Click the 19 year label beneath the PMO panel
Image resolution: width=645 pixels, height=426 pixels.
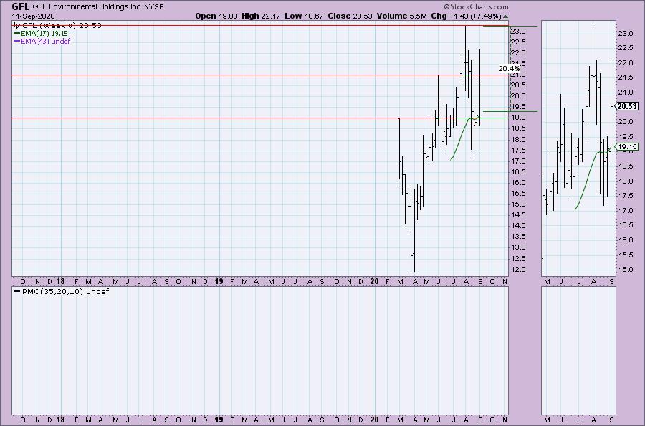pos(219,420)
